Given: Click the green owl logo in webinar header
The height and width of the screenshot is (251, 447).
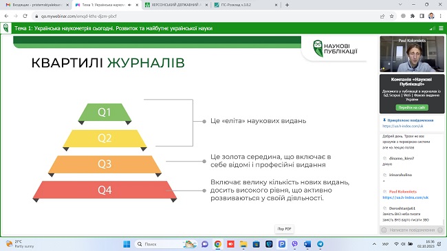Looking at the screenshot, I should tap(6, 28).
